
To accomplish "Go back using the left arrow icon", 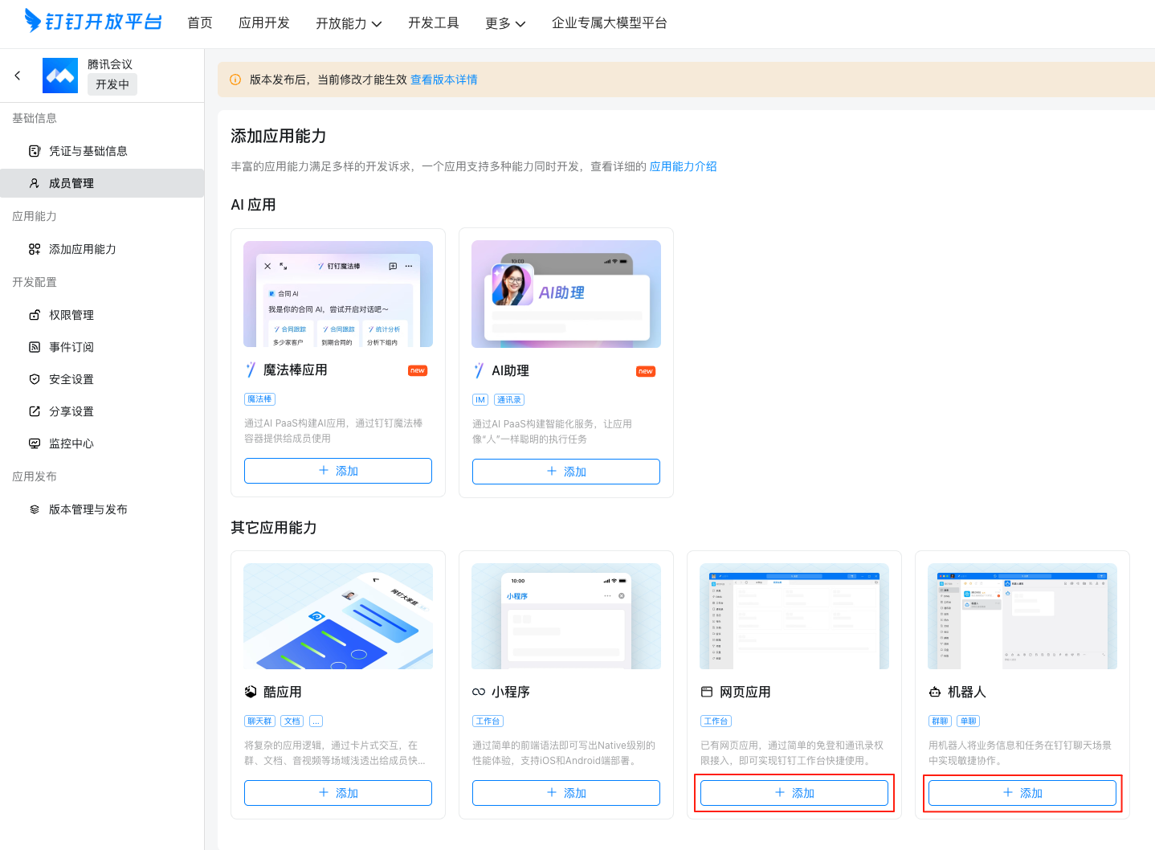I will (x=18, y=76).
